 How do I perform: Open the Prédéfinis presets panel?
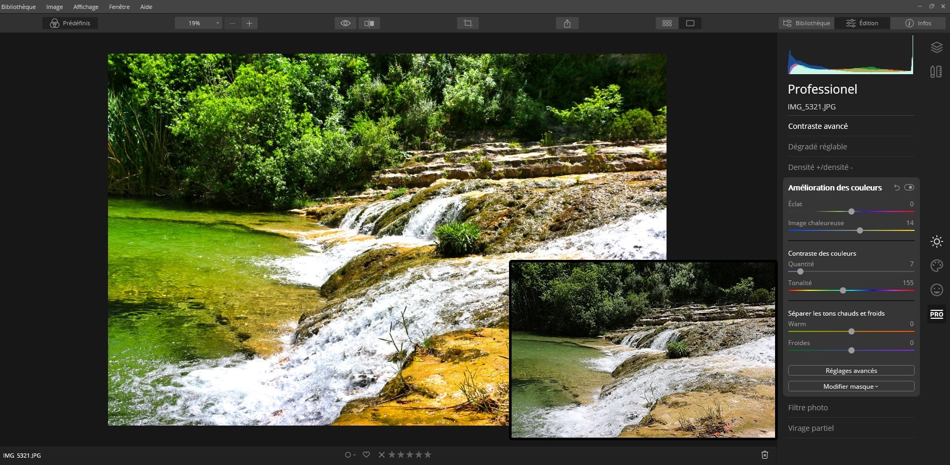70,23
